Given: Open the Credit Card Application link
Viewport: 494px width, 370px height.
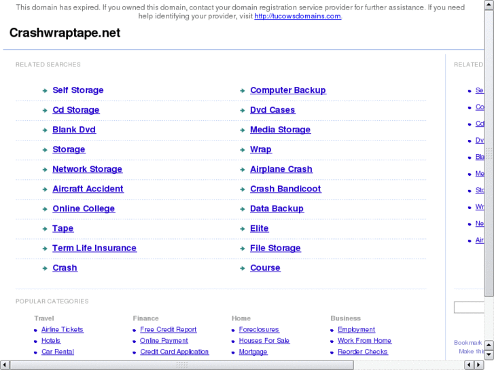Looking at the screenshot, I should [x=174, y=352].
